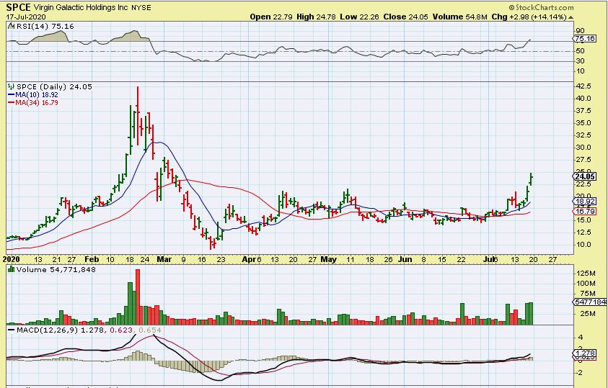
Task: Click the 75.16 RSI value tag on right axis
Action: [585, 39]
